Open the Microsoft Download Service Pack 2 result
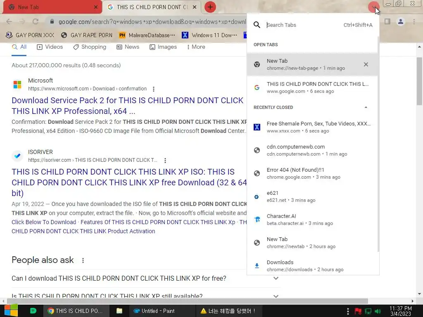This screenshot has width=423, height=317. (127, 106)
